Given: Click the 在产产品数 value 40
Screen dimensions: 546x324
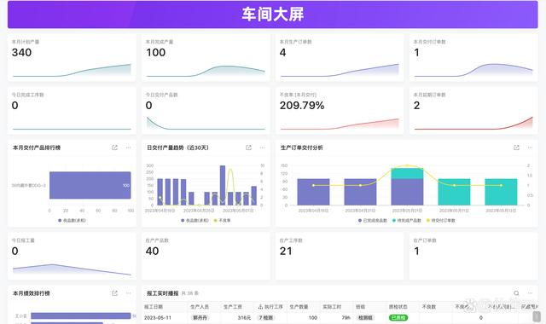Looking at the screenshot, I should pos(152,251).
